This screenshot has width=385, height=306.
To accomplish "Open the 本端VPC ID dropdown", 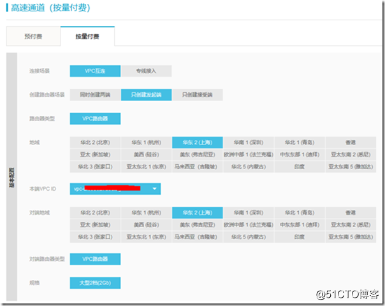I will 115,189.
